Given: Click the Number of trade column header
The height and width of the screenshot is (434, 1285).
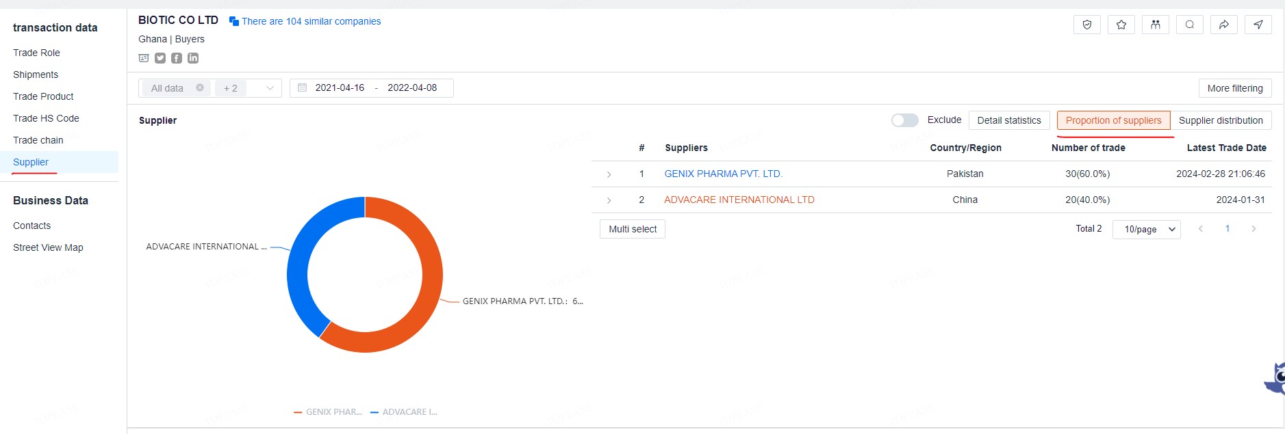Looking at the screenshot, I should tap(1089, 148).
